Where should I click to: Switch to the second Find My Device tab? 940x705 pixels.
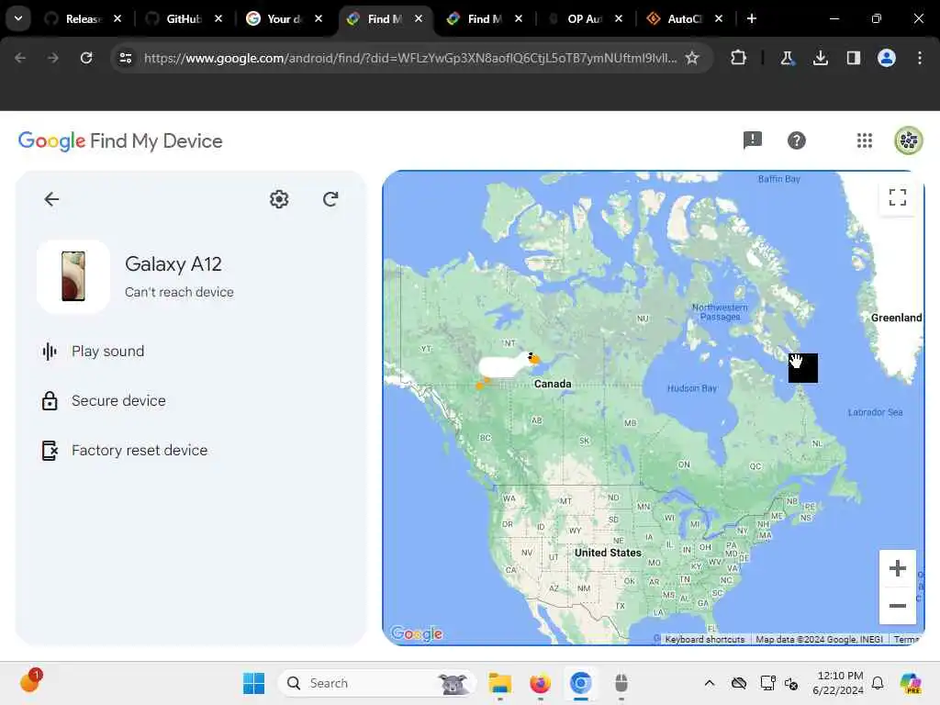(485, 18)
